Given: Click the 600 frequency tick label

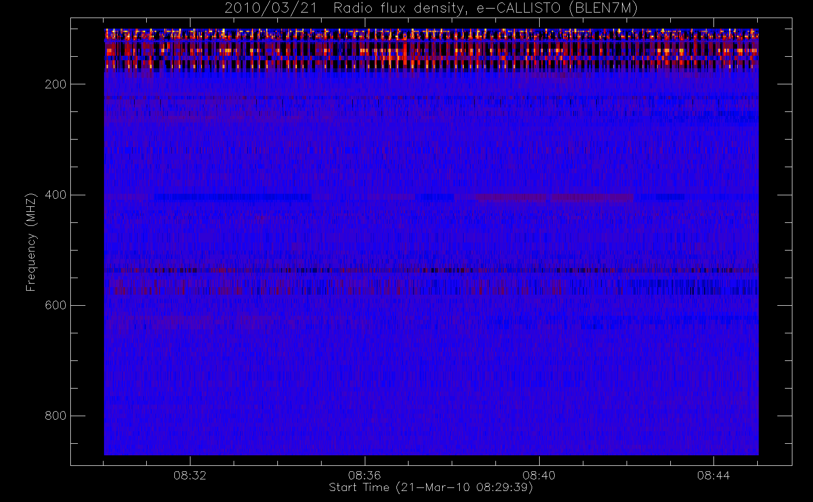Looking at the screenshot, I should 55,305.
